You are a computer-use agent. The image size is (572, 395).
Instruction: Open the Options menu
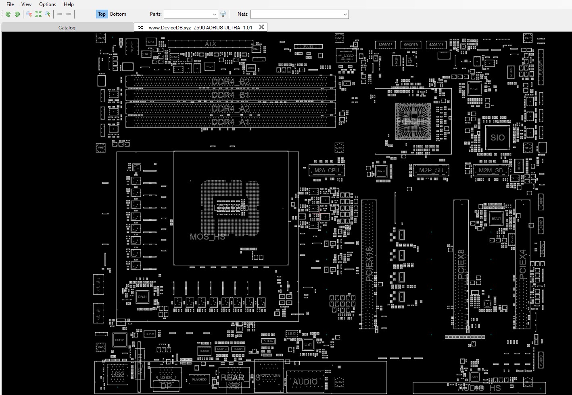[48, 4]
